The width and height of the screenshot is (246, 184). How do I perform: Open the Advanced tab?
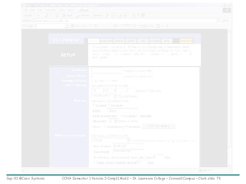click(186, 41)
